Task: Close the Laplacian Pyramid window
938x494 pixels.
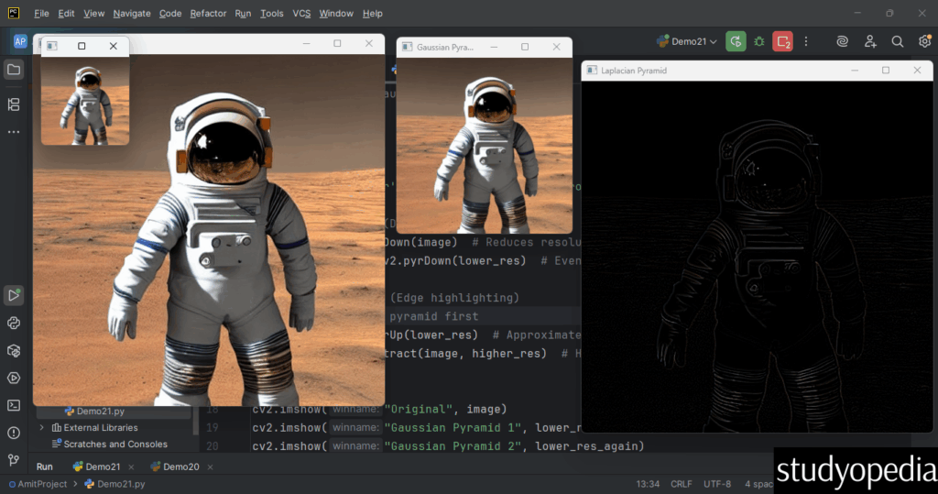Action: coord(917,71)
